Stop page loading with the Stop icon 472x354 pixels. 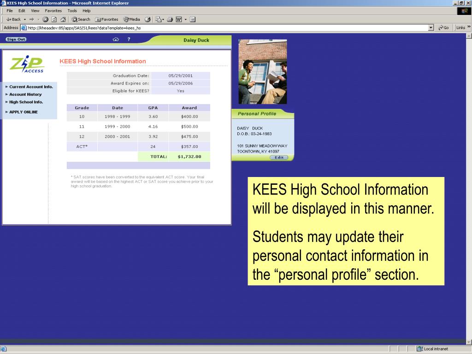coord(46,19)
